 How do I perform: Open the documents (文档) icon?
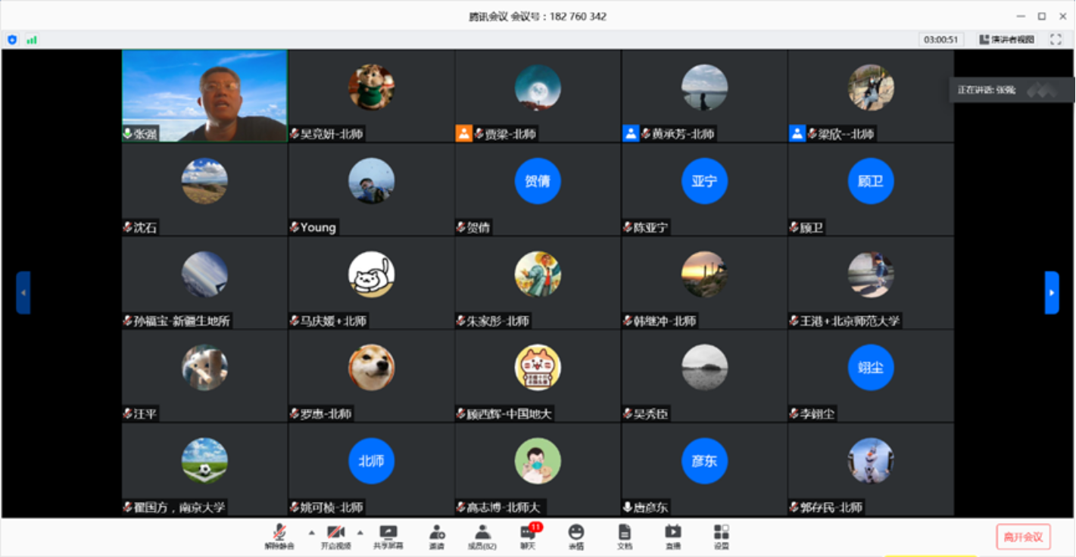[624, 535]
